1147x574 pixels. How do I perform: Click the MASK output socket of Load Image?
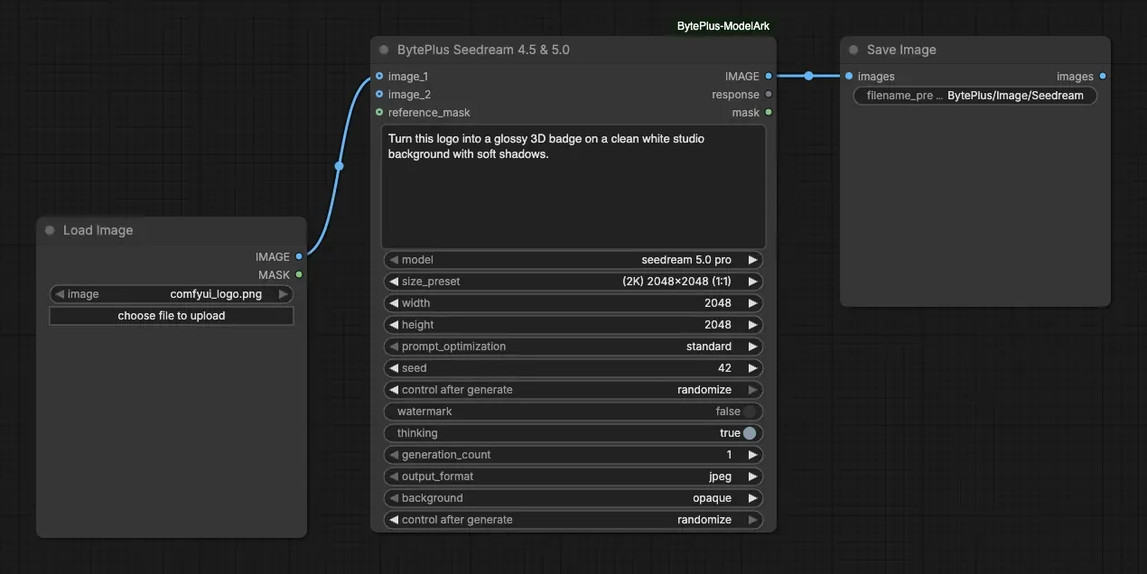point(299,274)
